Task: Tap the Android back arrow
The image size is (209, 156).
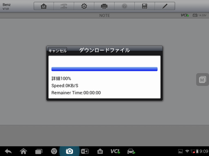Action: [x=8, y=151]
